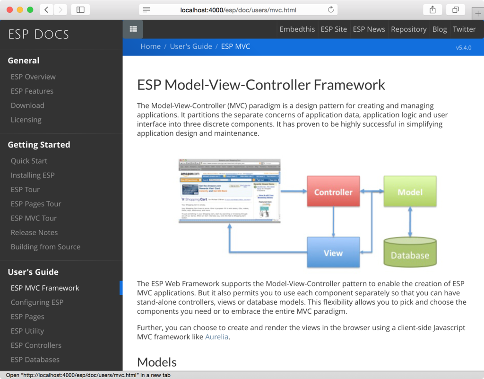Open the Blog nav link
The image size is (484, 379).
pyautogui.click(x=440, y=29)
